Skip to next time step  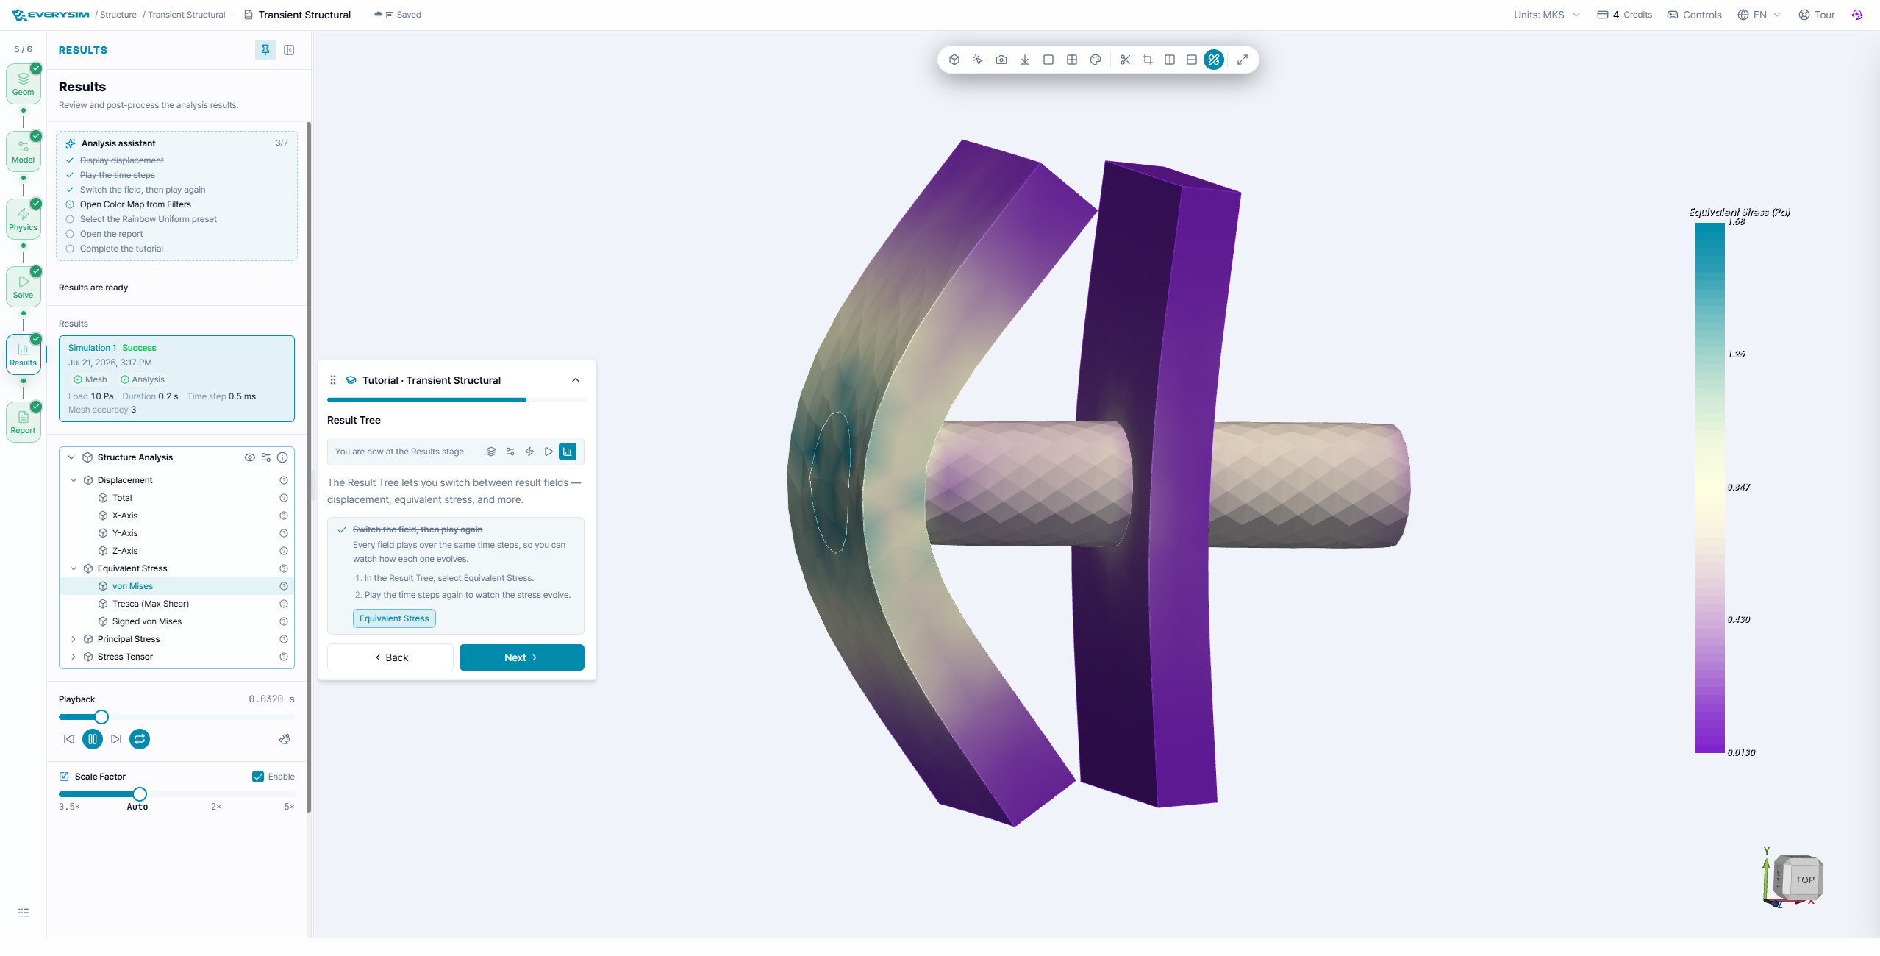coord(116,739)
